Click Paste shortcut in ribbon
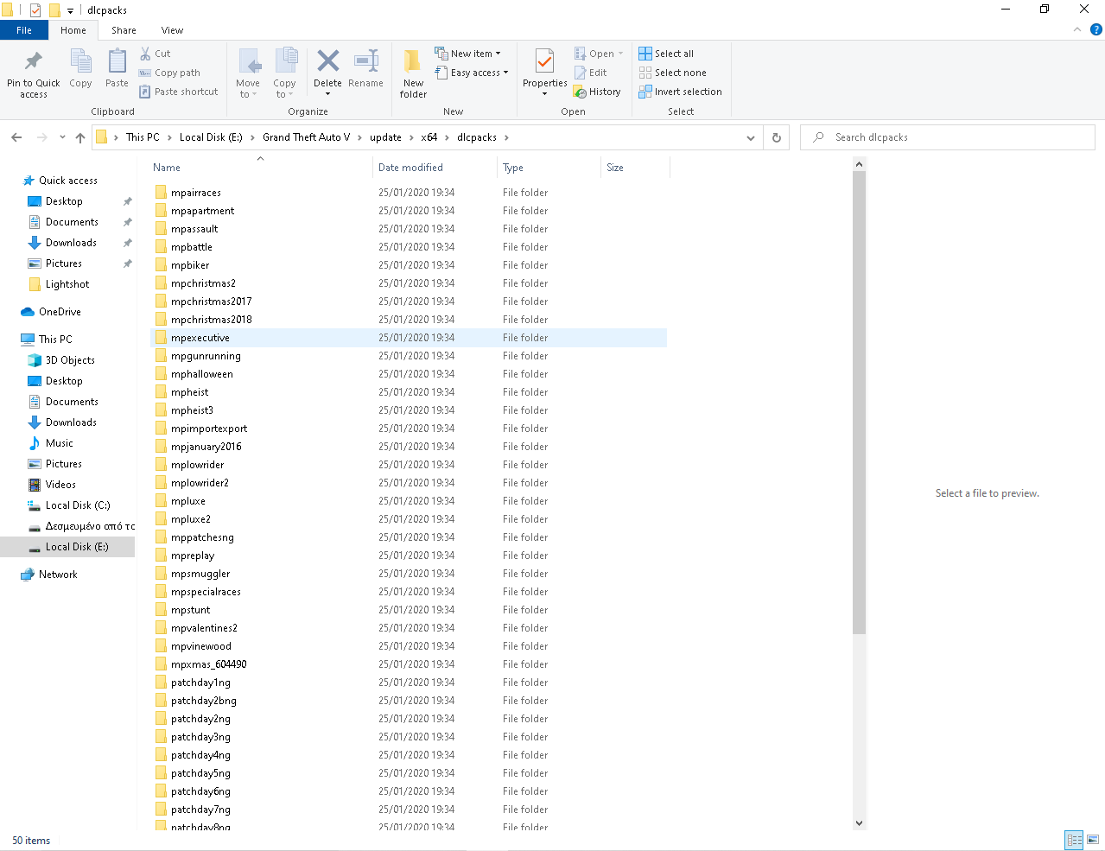The image size is (1105, 851). pyautogui.click(x=178, y=92)
